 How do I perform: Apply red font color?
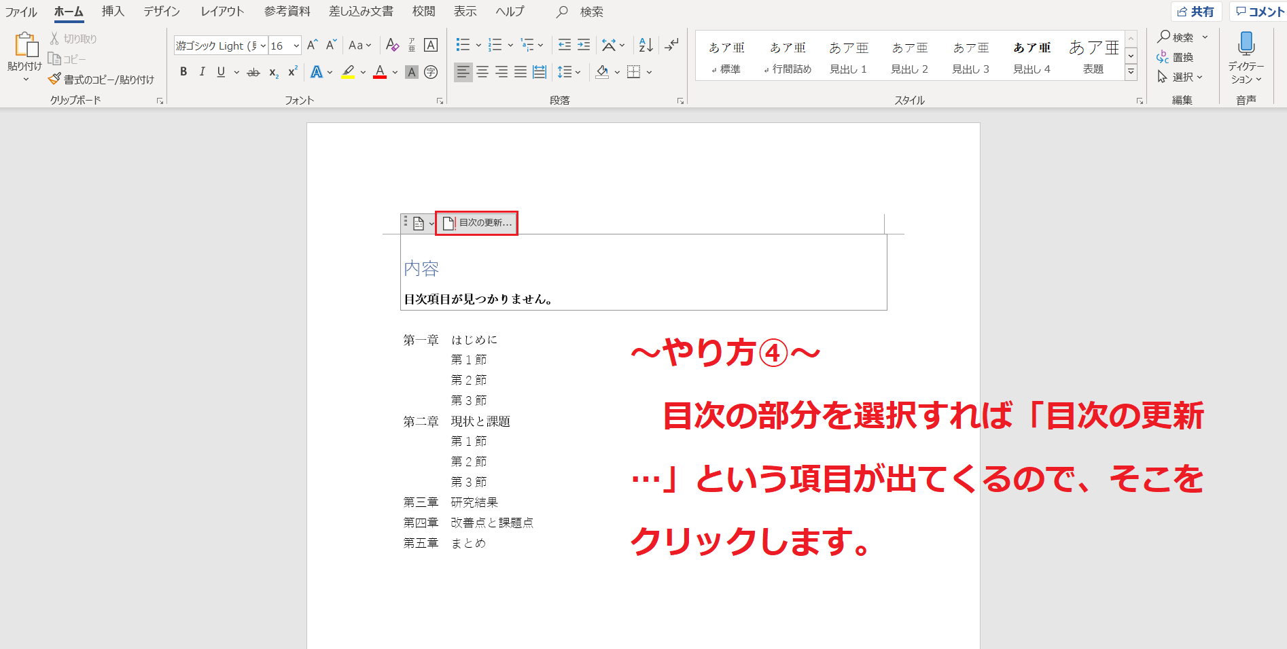380,72
